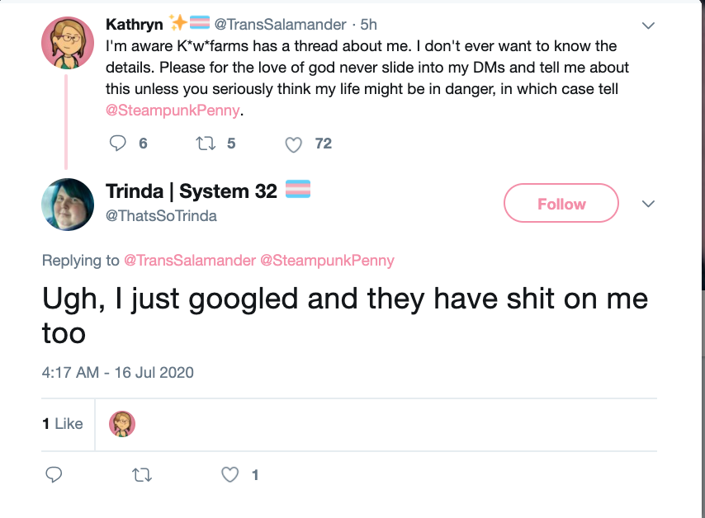The height and width of the screenshot is (518, 705).
Task: View the 1 Like list
Action: [x=63, y=424]
